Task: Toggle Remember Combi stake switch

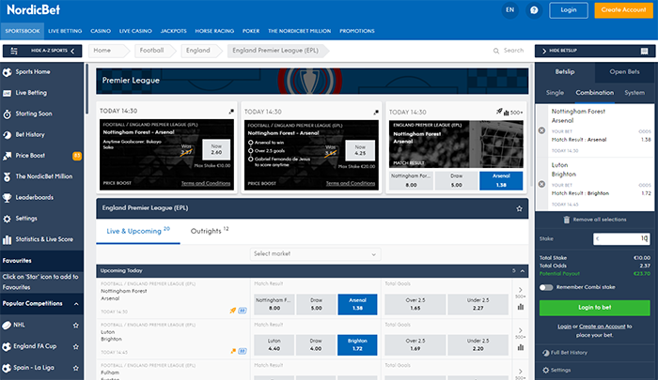Action: pyautogui.click(x=546, y=286)
